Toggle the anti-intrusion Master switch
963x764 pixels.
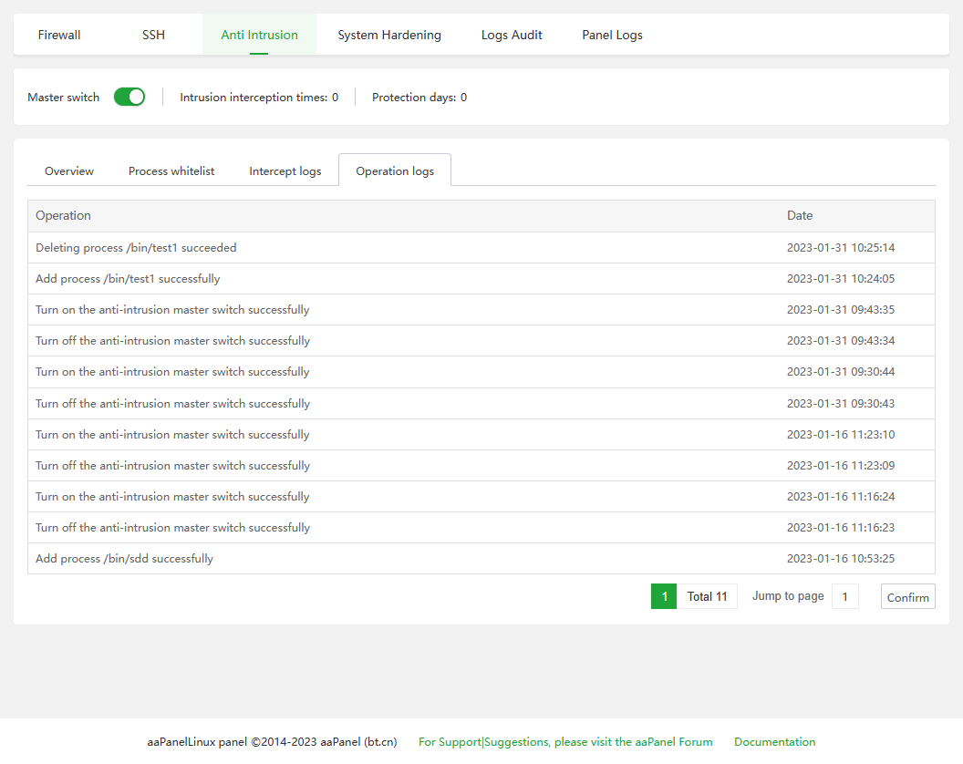click(129, 97)
